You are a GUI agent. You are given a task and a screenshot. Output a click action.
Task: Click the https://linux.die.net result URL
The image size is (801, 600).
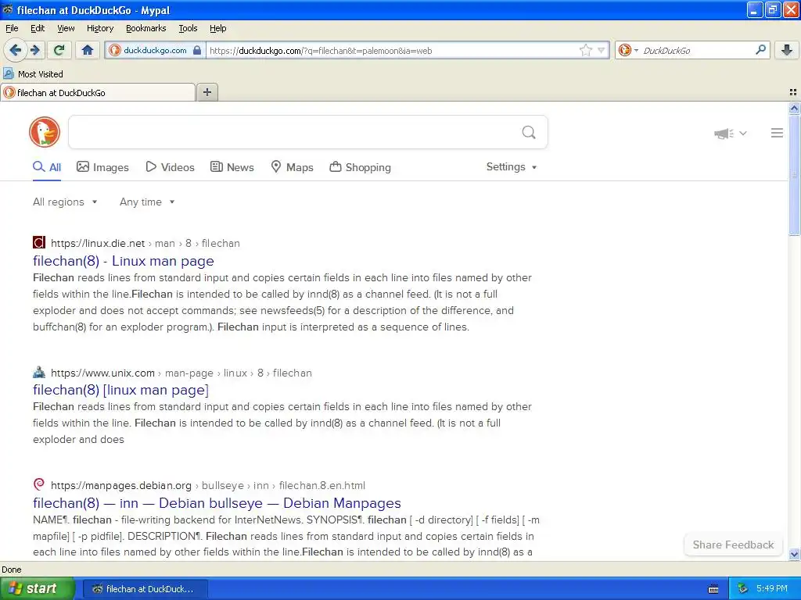98,244
